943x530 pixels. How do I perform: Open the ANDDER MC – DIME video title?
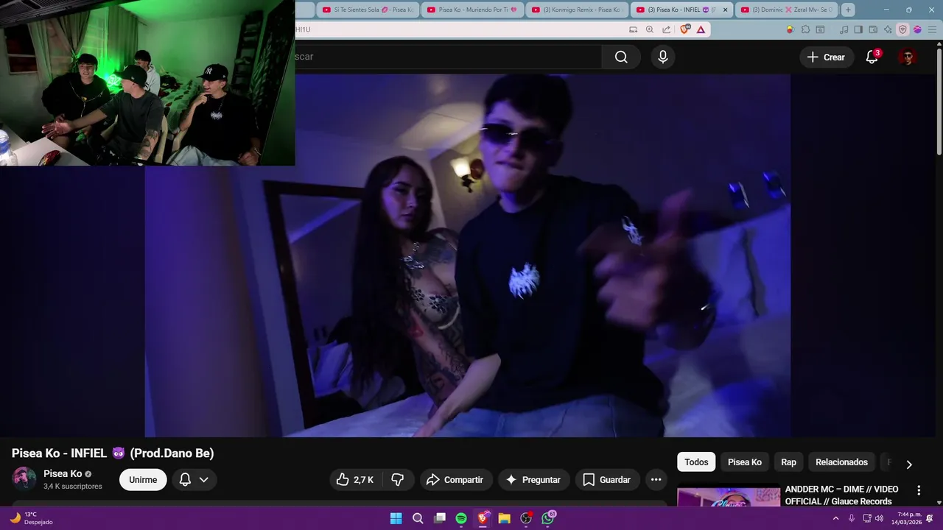[x=842, y=495]
